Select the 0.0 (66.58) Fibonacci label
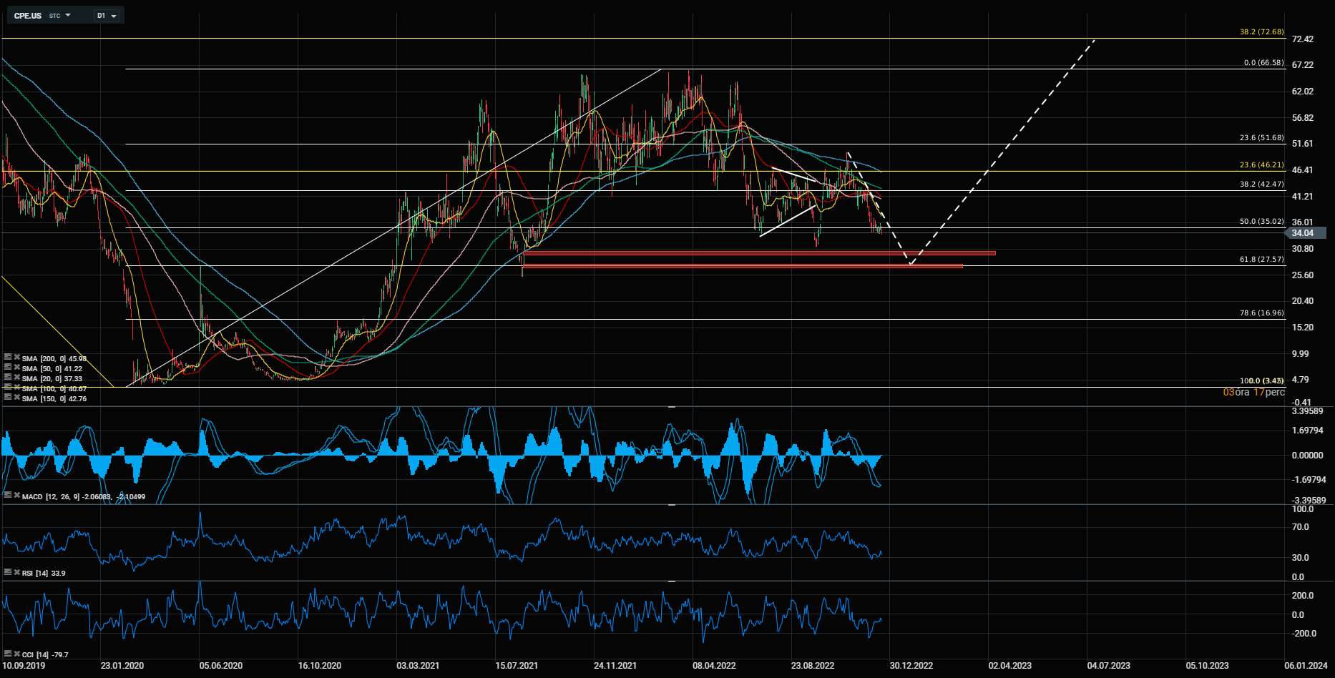 click(1264, 63)
